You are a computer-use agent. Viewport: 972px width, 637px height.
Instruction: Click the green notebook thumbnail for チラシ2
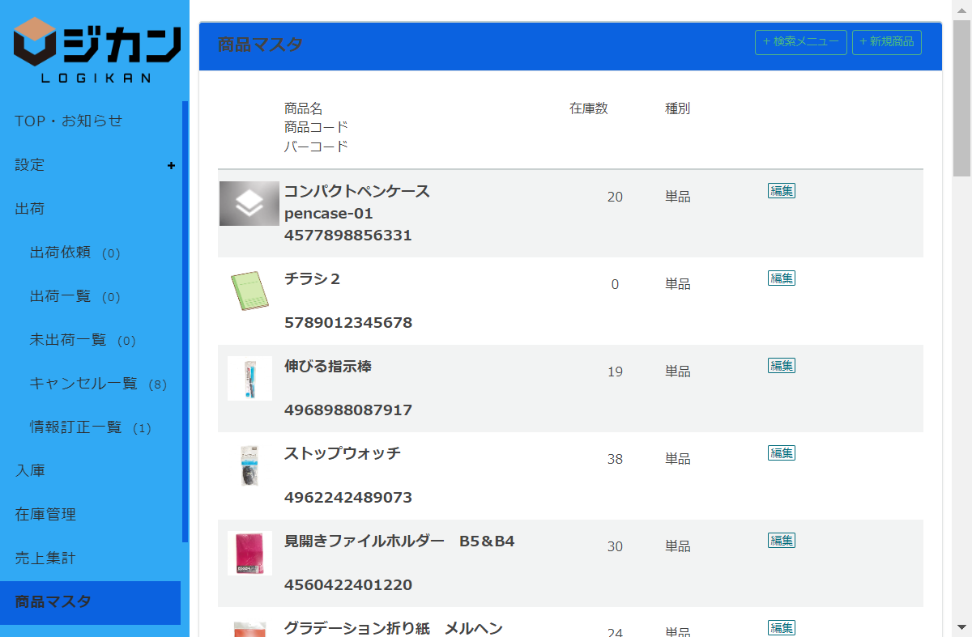[x=249, y=291]
